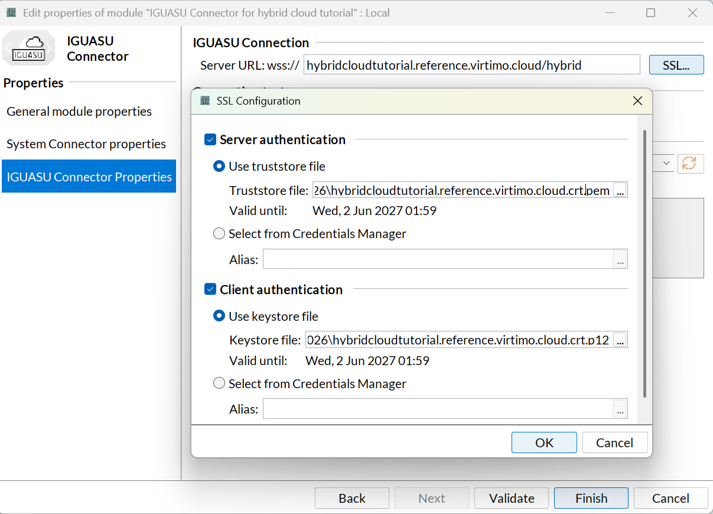Toggle the Server authentication checkbox

point(210,140)
